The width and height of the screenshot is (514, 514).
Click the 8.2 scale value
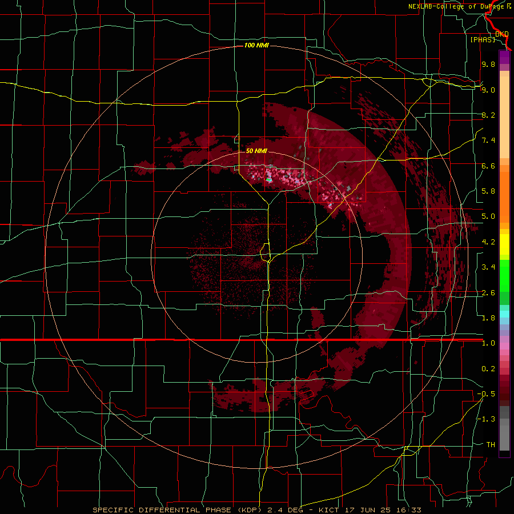click(488, 115)
